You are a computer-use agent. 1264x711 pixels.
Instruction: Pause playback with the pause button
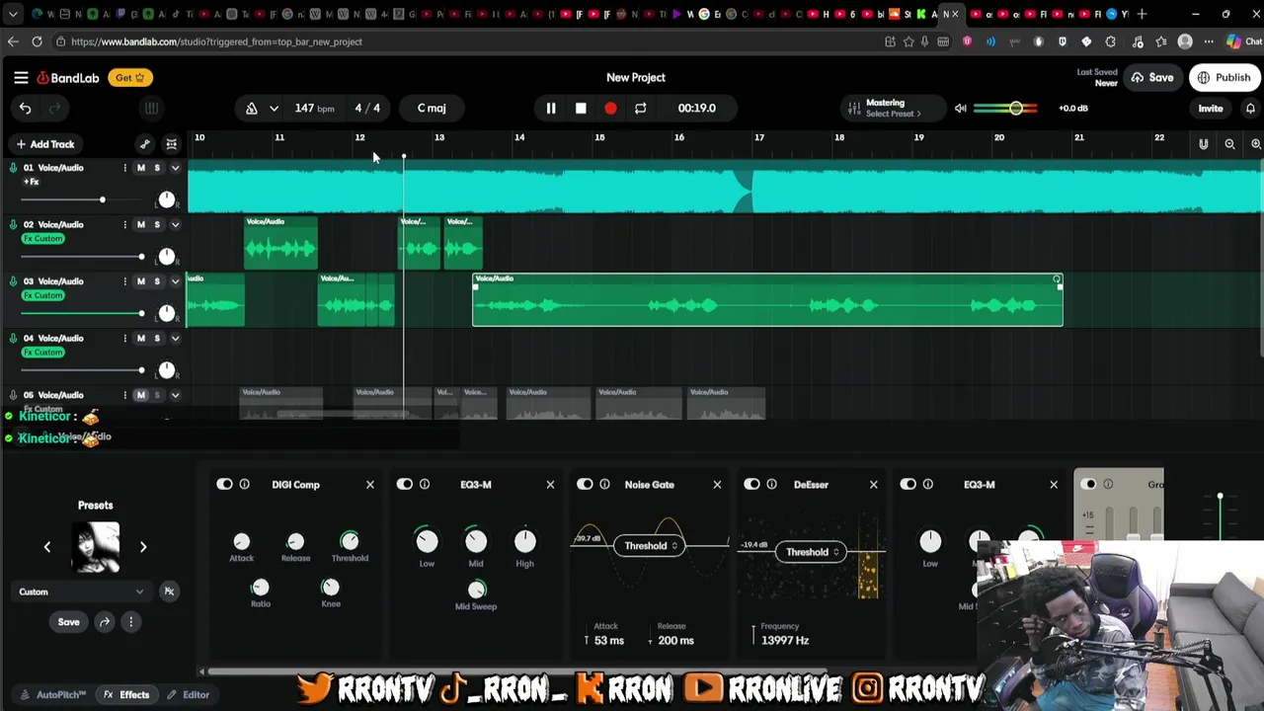pos(551,108)
